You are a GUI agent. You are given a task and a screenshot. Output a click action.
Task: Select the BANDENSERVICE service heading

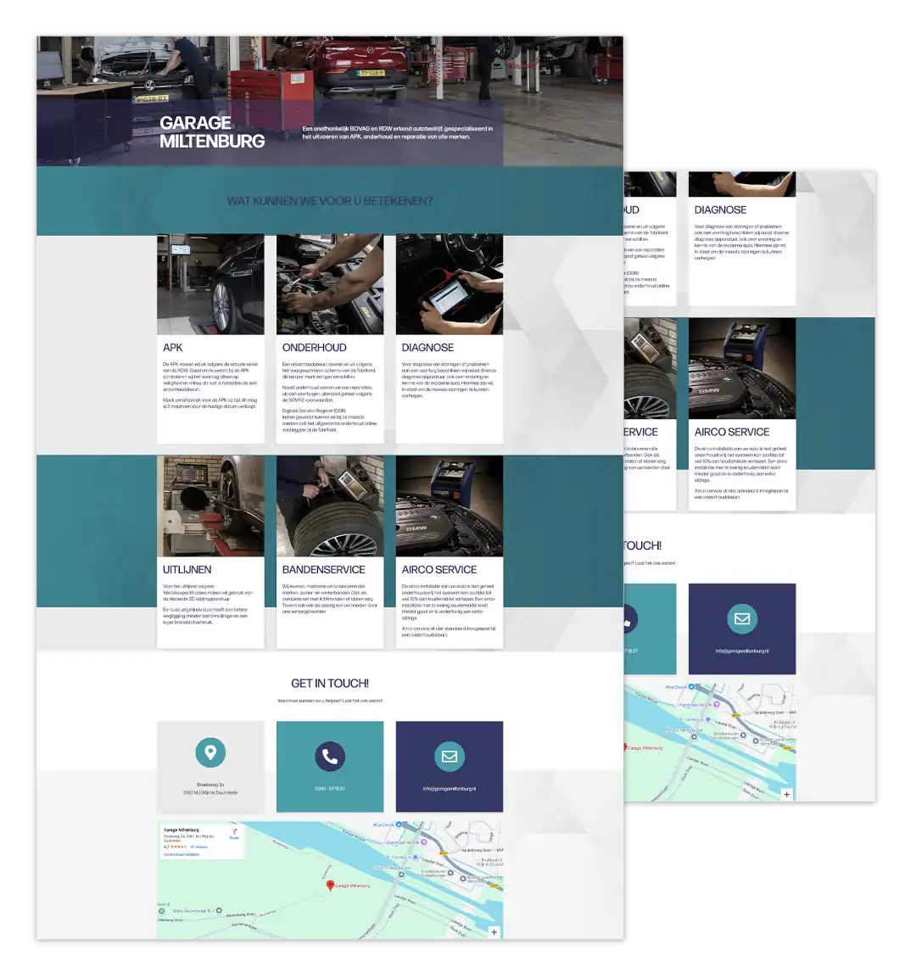click(x=323, y=570)
